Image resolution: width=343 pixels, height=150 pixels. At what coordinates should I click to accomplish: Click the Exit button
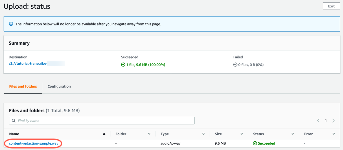pos(331,6)
